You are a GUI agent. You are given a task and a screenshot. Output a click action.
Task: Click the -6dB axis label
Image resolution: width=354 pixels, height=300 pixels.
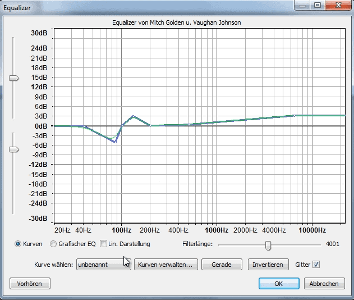point(39,145)
